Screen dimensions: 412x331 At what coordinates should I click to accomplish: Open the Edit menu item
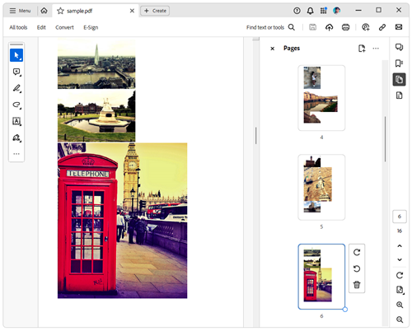click(x=41, y=27)
